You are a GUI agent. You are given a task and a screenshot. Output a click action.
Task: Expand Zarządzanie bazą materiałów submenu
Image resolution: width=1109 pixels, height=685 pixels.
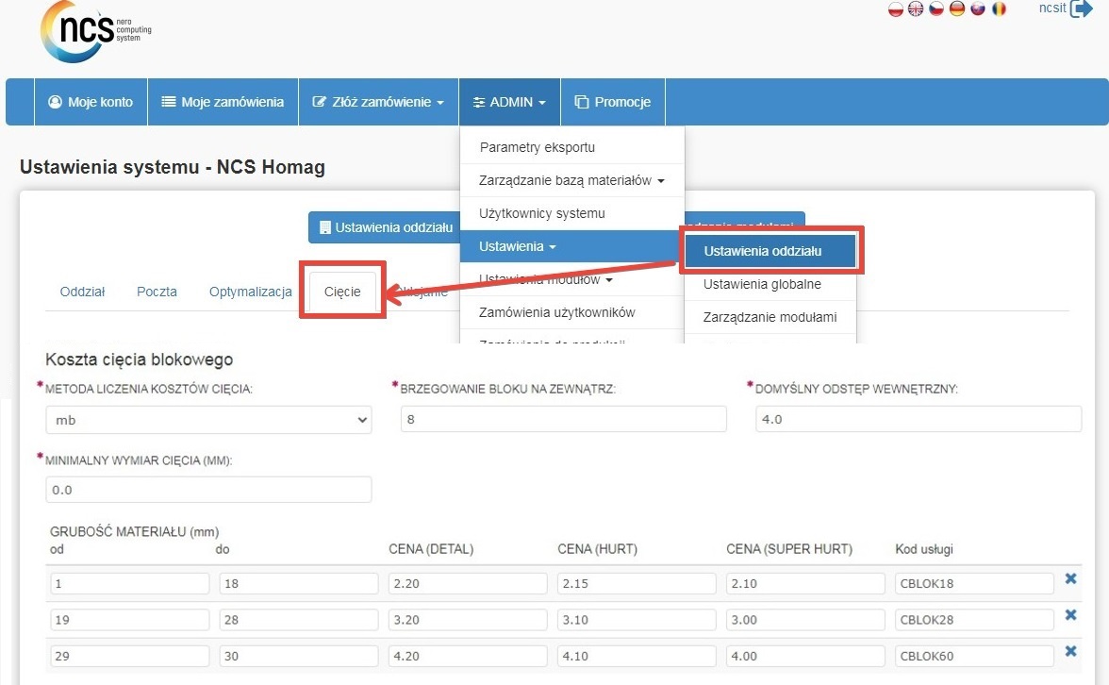click(571, 180)
